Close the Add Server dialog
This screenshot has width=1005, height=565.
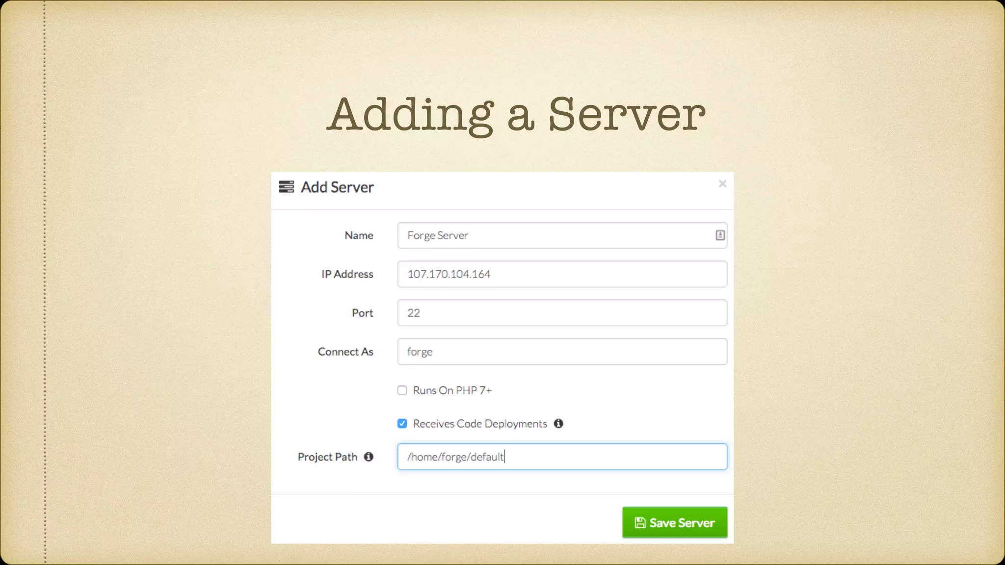722,183
